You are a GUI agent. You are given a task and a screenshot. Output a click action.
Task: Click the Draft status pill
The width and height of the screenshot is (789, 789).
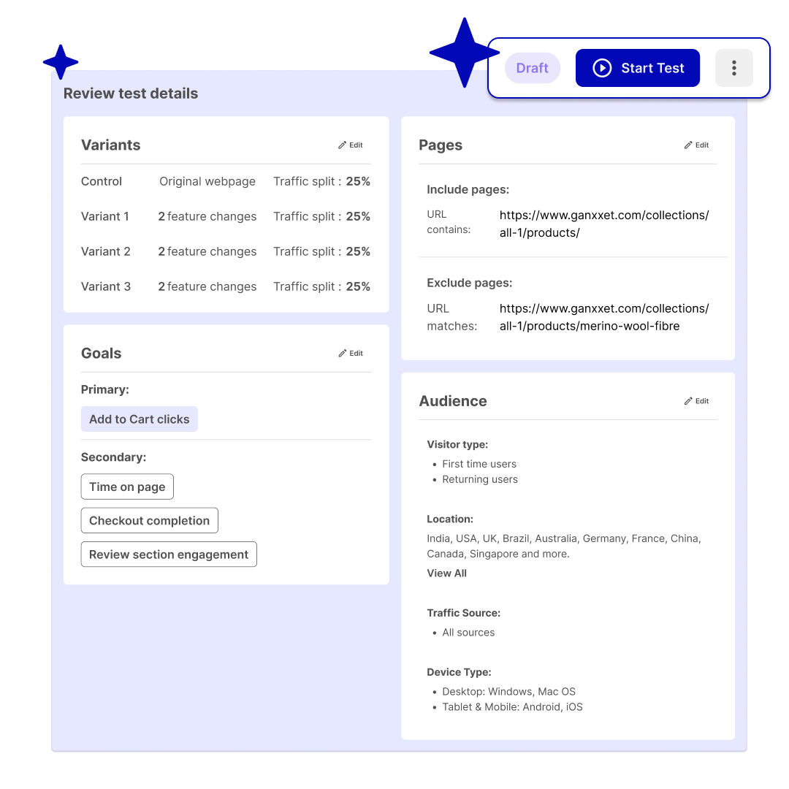(532, 67)
